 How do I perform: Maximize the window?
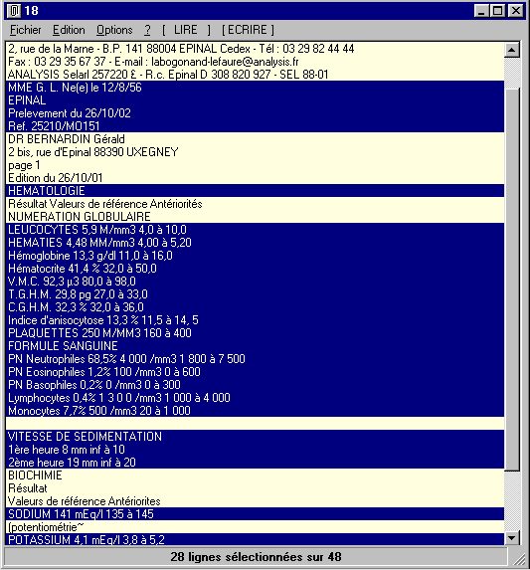[497, 11]
